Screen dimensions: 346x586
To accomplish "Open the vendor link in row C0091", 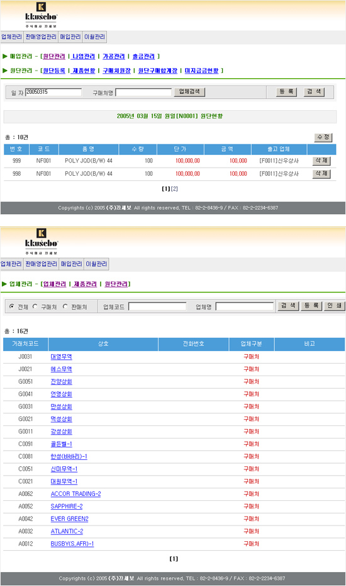I will click(x=61, y=444).
